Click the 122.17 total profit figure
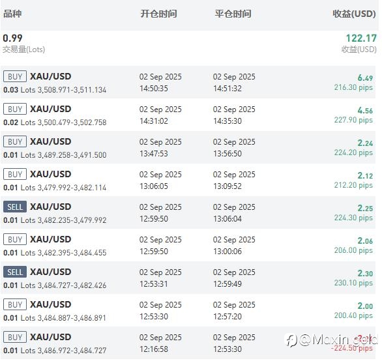 [361, 38]
